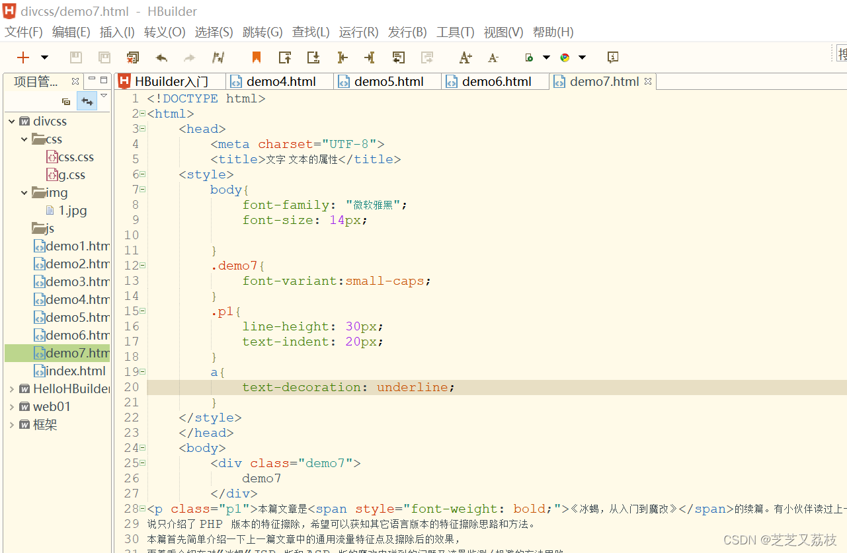Click the orange Bookmark toolbar icon

257,57
